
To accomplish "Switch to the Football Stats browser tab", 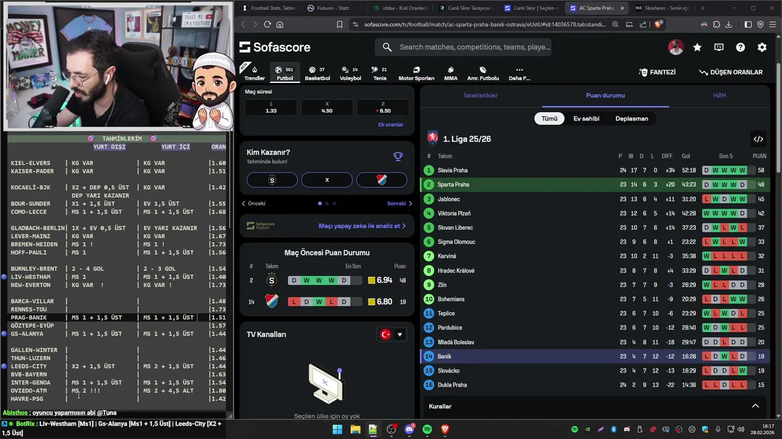I will pos(268,8).
